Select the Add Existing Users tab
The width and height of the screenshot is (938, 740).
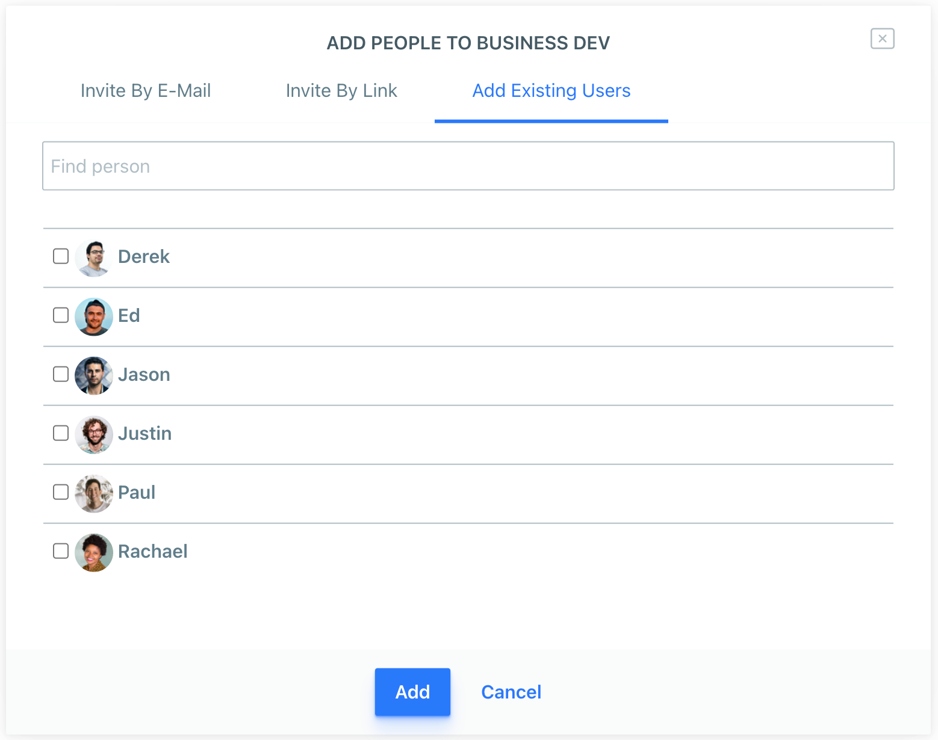(x=551, y=91)
